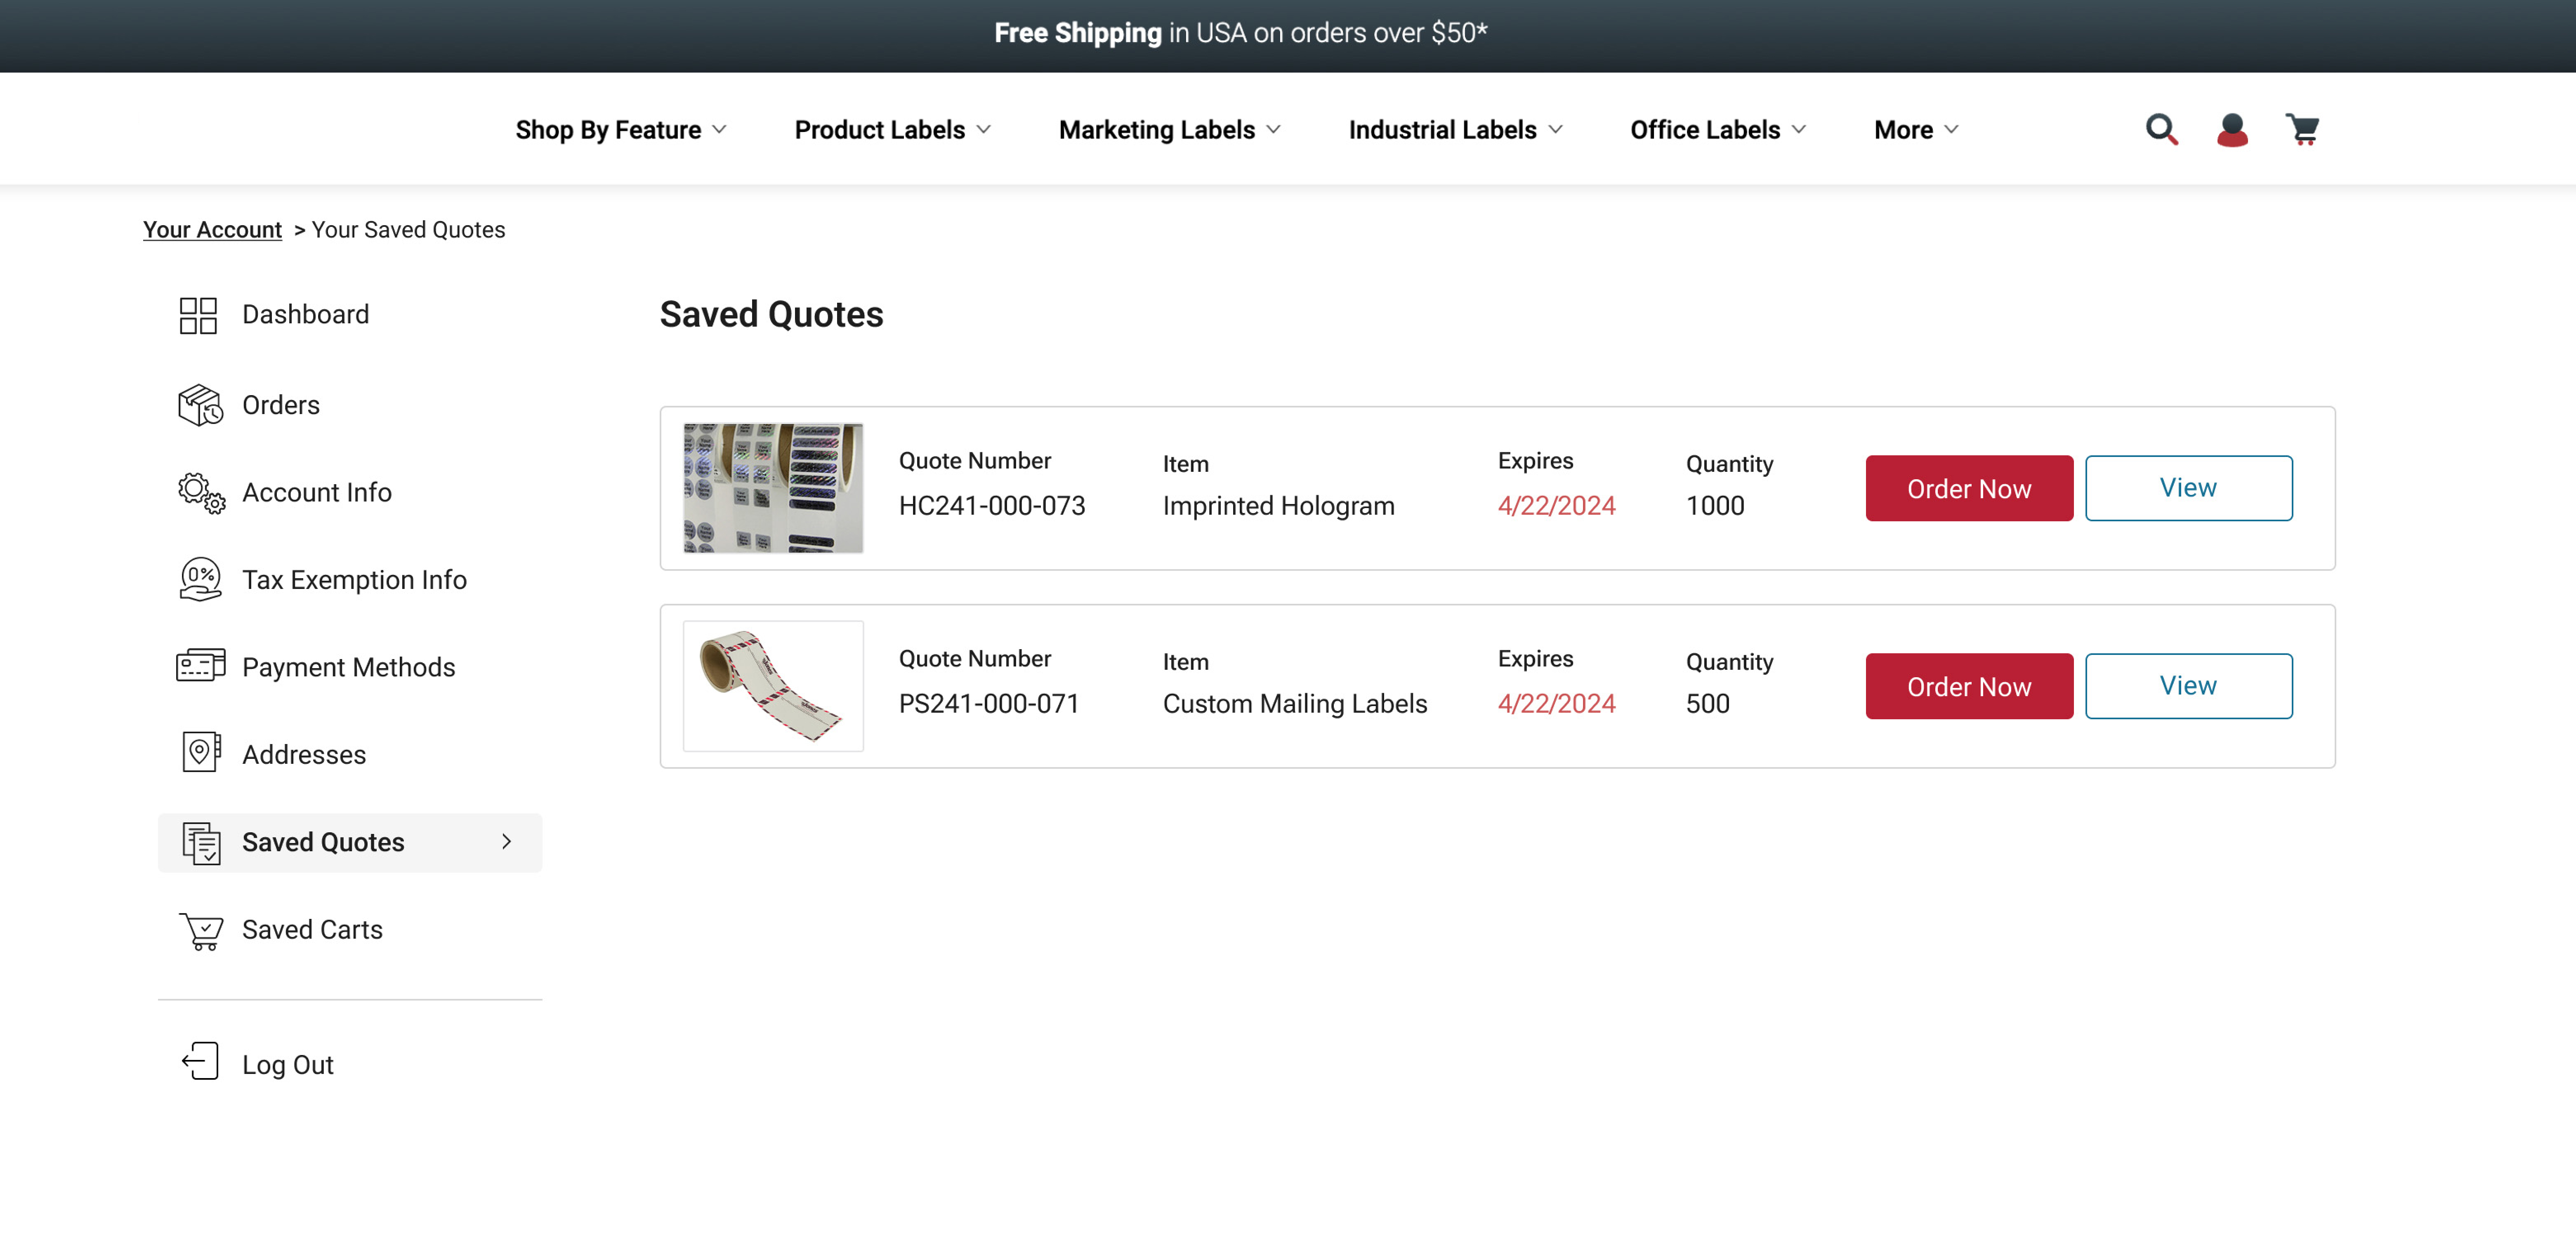Open the More dropdown menu

pos(1915,130)
